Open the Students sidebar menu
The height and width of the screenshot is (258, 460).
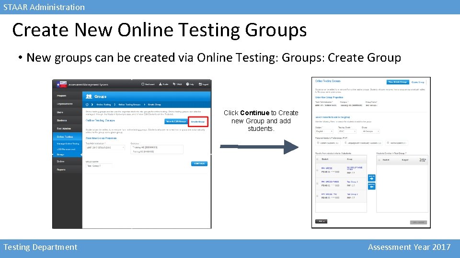click(67, 120)
